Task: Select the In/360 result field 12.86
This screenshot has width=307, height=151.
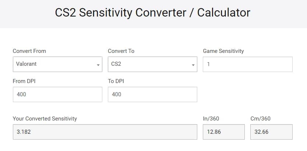Action: tap(223, 132)
